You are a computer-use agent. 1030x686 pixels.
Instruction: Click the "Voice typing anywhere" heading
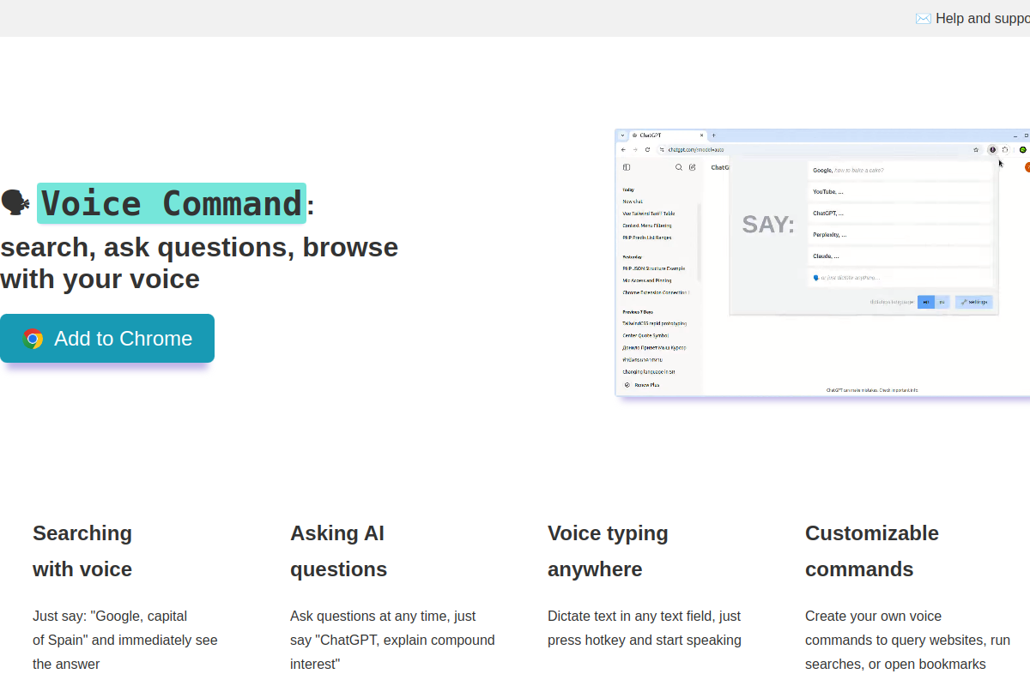[608, 551]
